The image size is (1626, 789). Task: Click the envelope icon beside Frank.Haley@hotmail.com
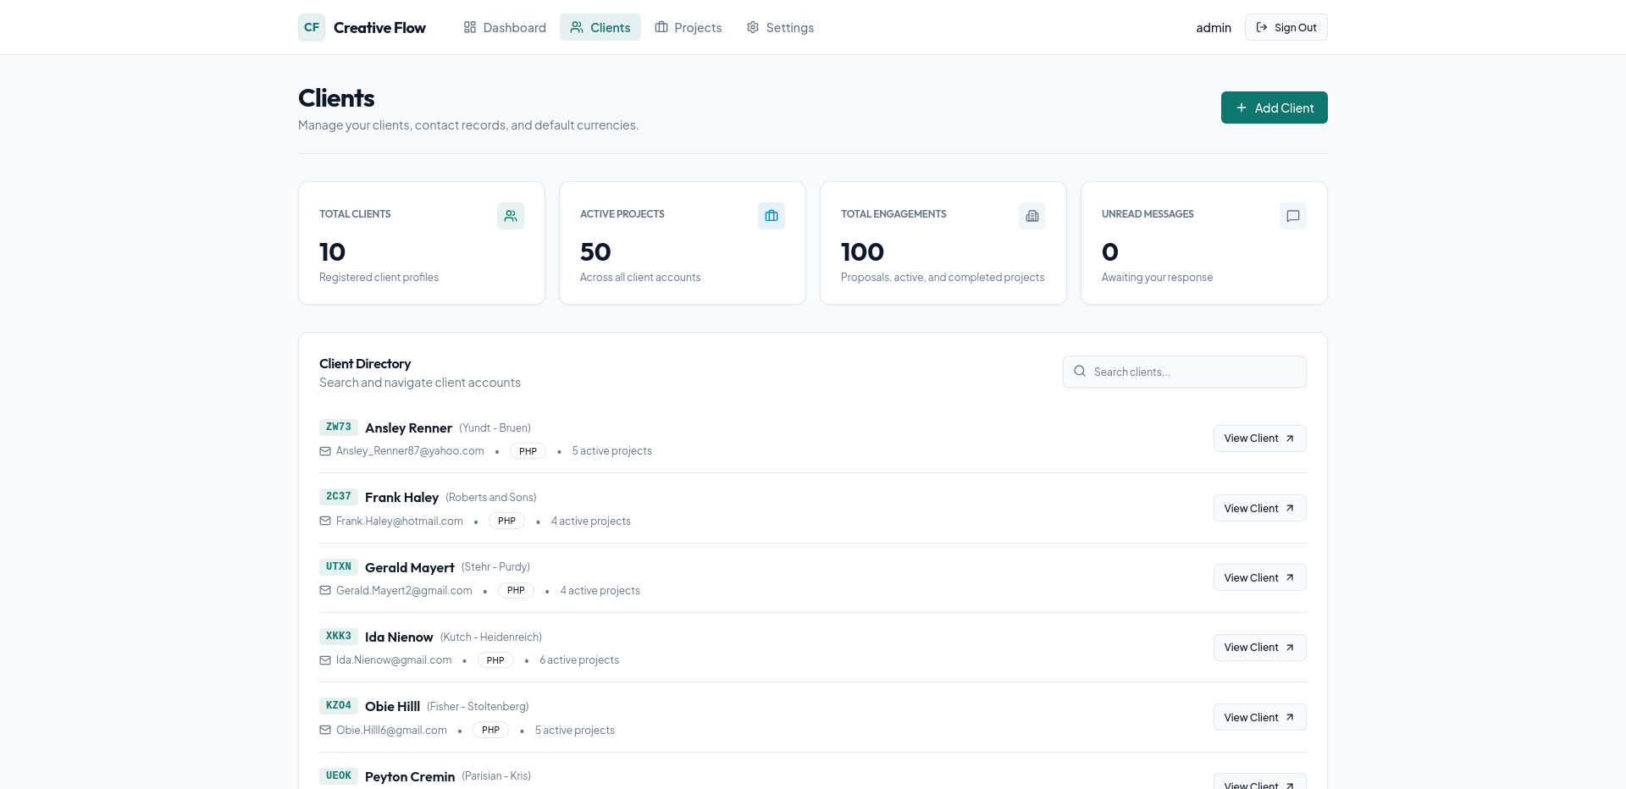click(x=325, y=521)
